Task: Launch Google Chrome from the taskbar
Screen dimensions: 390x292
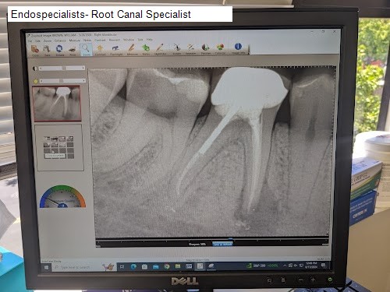Action: (x=167, y=266)
